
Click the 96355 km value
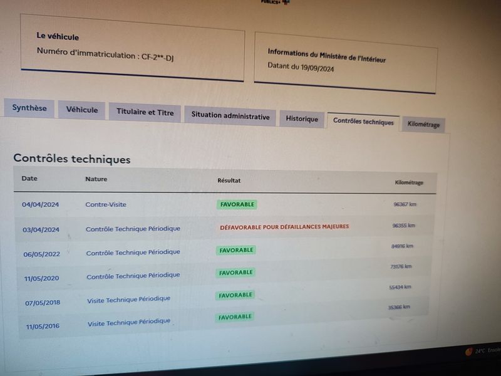pyautogui.click(x=403, y=226)
